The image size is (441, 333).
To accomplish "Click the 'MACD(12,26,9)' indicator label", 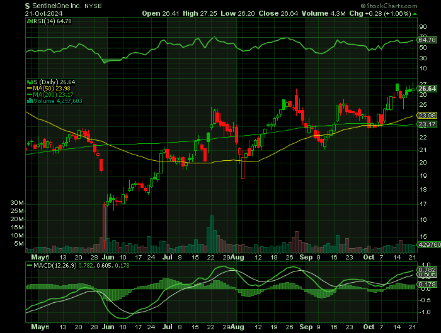I will tap(55, 265).
